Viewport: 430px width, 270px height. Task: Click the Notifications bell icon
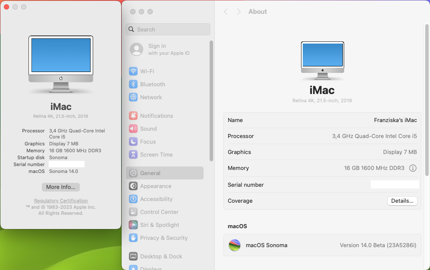(x=133, y=116)
